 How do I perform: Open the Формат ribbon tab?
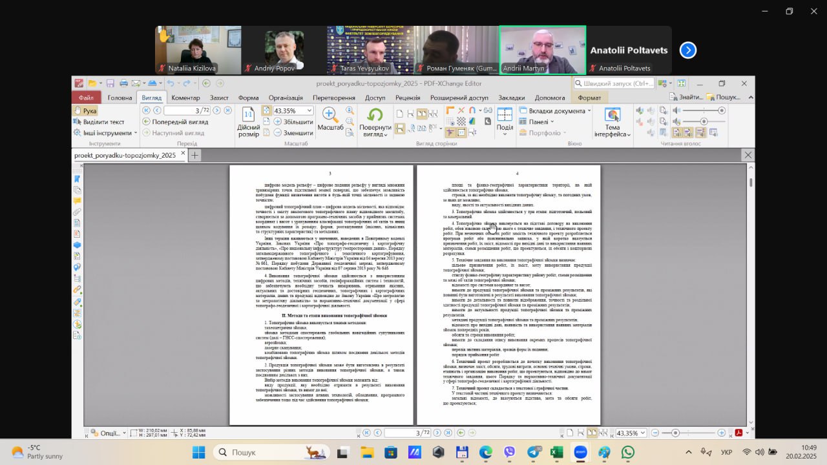click(589, 98)
